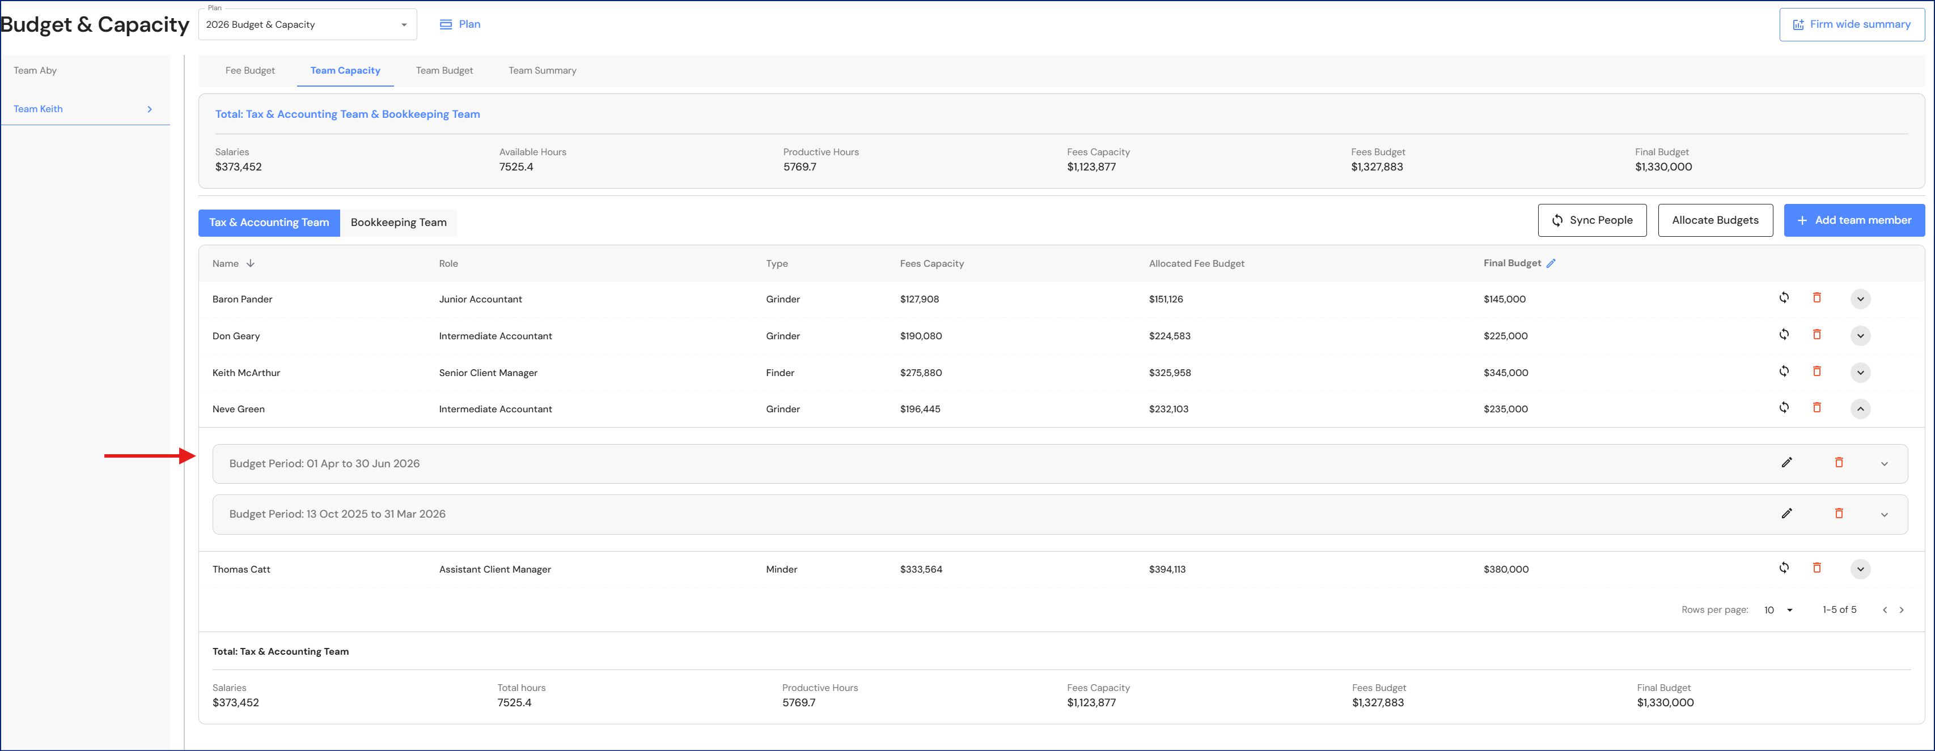Viewport: 1935px width, 751px height.
Task: Switch to Fee Budget tab
Action: tap(249, 71)
